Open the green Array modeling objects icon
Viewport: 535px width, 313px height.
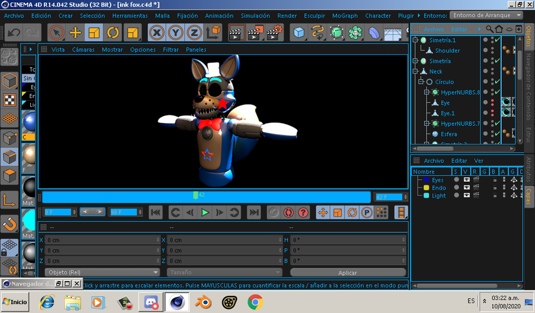point(355,33)
